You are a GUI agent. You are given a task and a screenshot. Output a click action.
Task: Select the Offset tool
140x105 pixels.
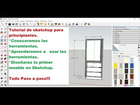(5, 62)
